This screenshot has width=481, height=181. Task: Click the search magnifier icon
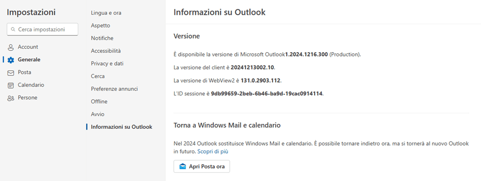click(13, 30)
